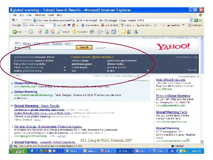Click Search Assist Feedback link
The height and width of the screenshot is (160, 213).
192,70
